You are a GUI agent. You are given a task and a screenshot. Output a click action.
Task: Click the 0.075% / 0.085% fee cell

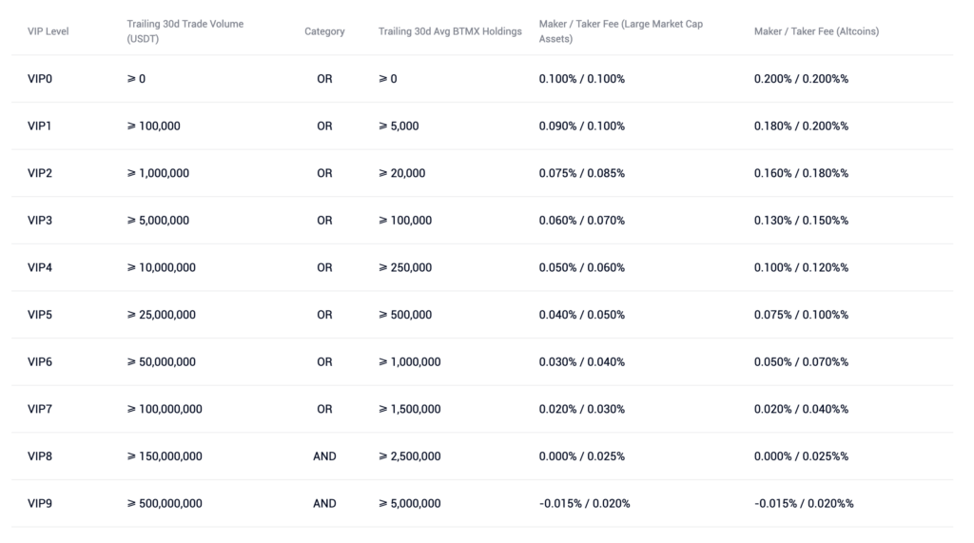(x=581, y=173)
